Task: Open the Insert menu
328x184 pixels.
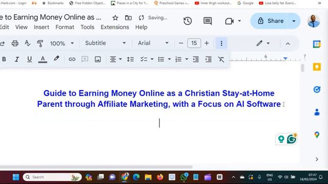Action: click(42, 27)
